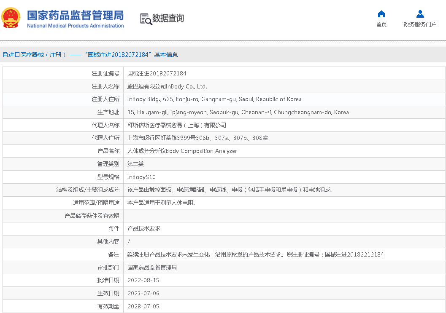Go to 首页 via the house icon
Image resolution: width=446 pixels, height=313 pixels.
coord(381,13)
